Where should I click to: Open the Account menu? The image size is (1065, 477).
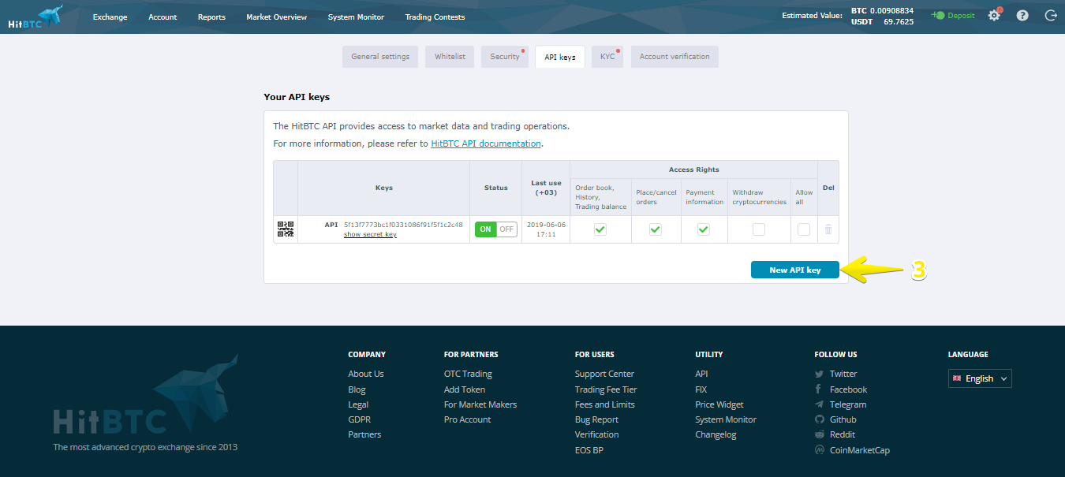coord(163,17)
